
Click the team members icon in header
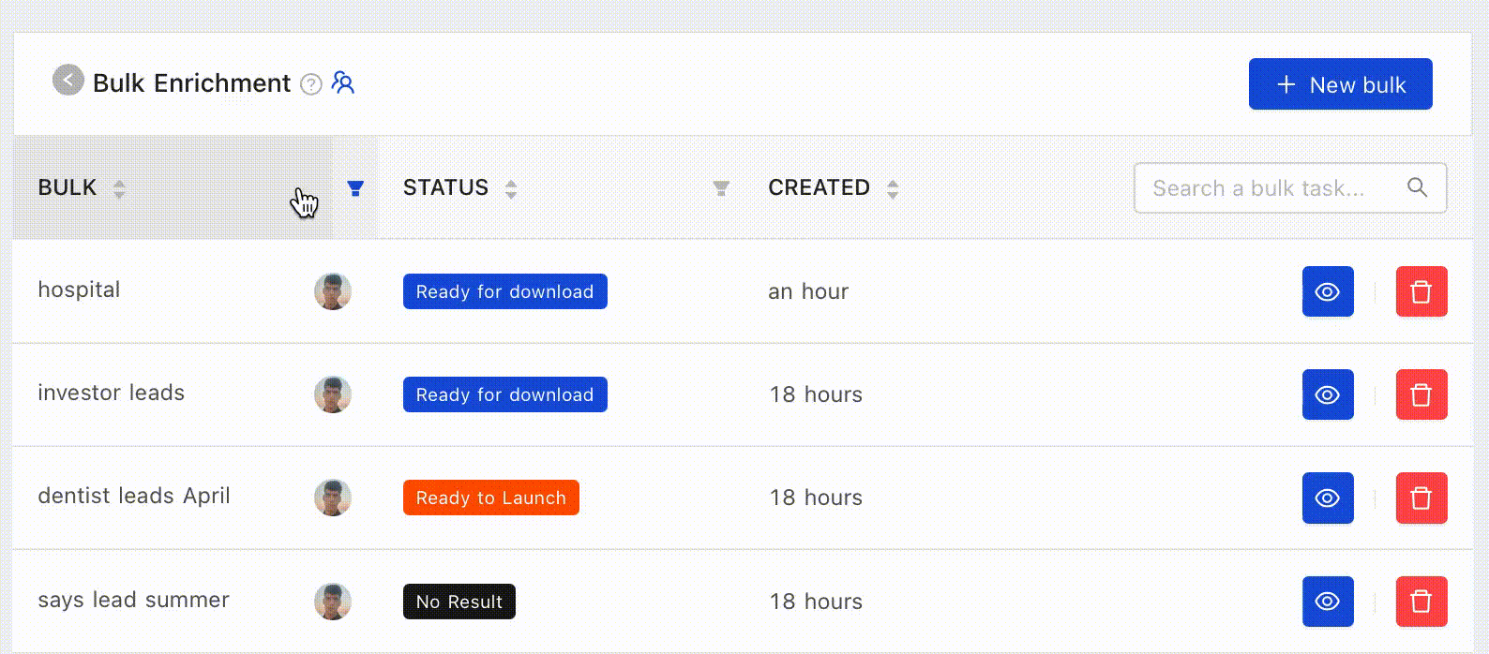343,83
